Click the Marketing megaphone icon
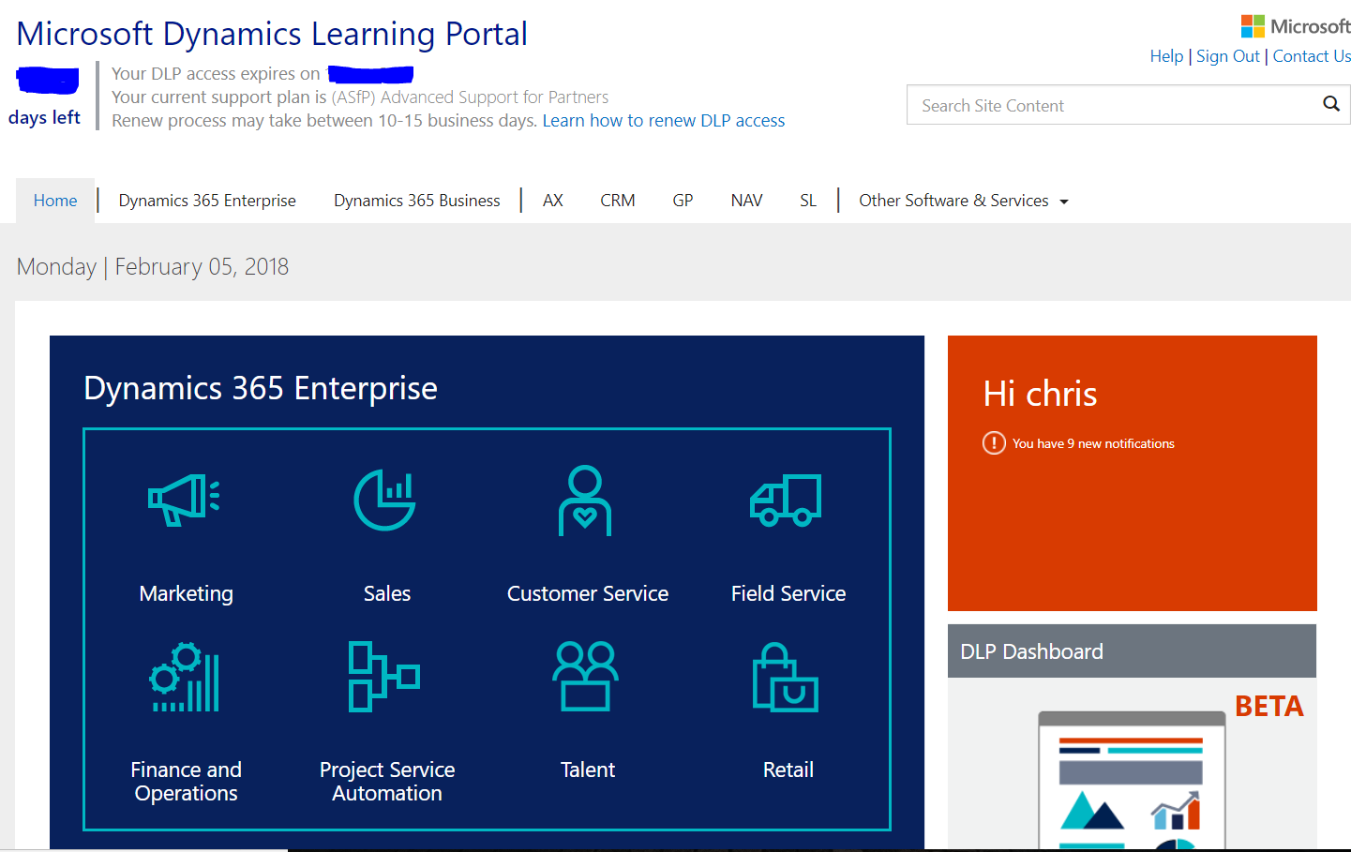Image resolution: width=1351 pixels, height=852 pixels. [185, 500]
